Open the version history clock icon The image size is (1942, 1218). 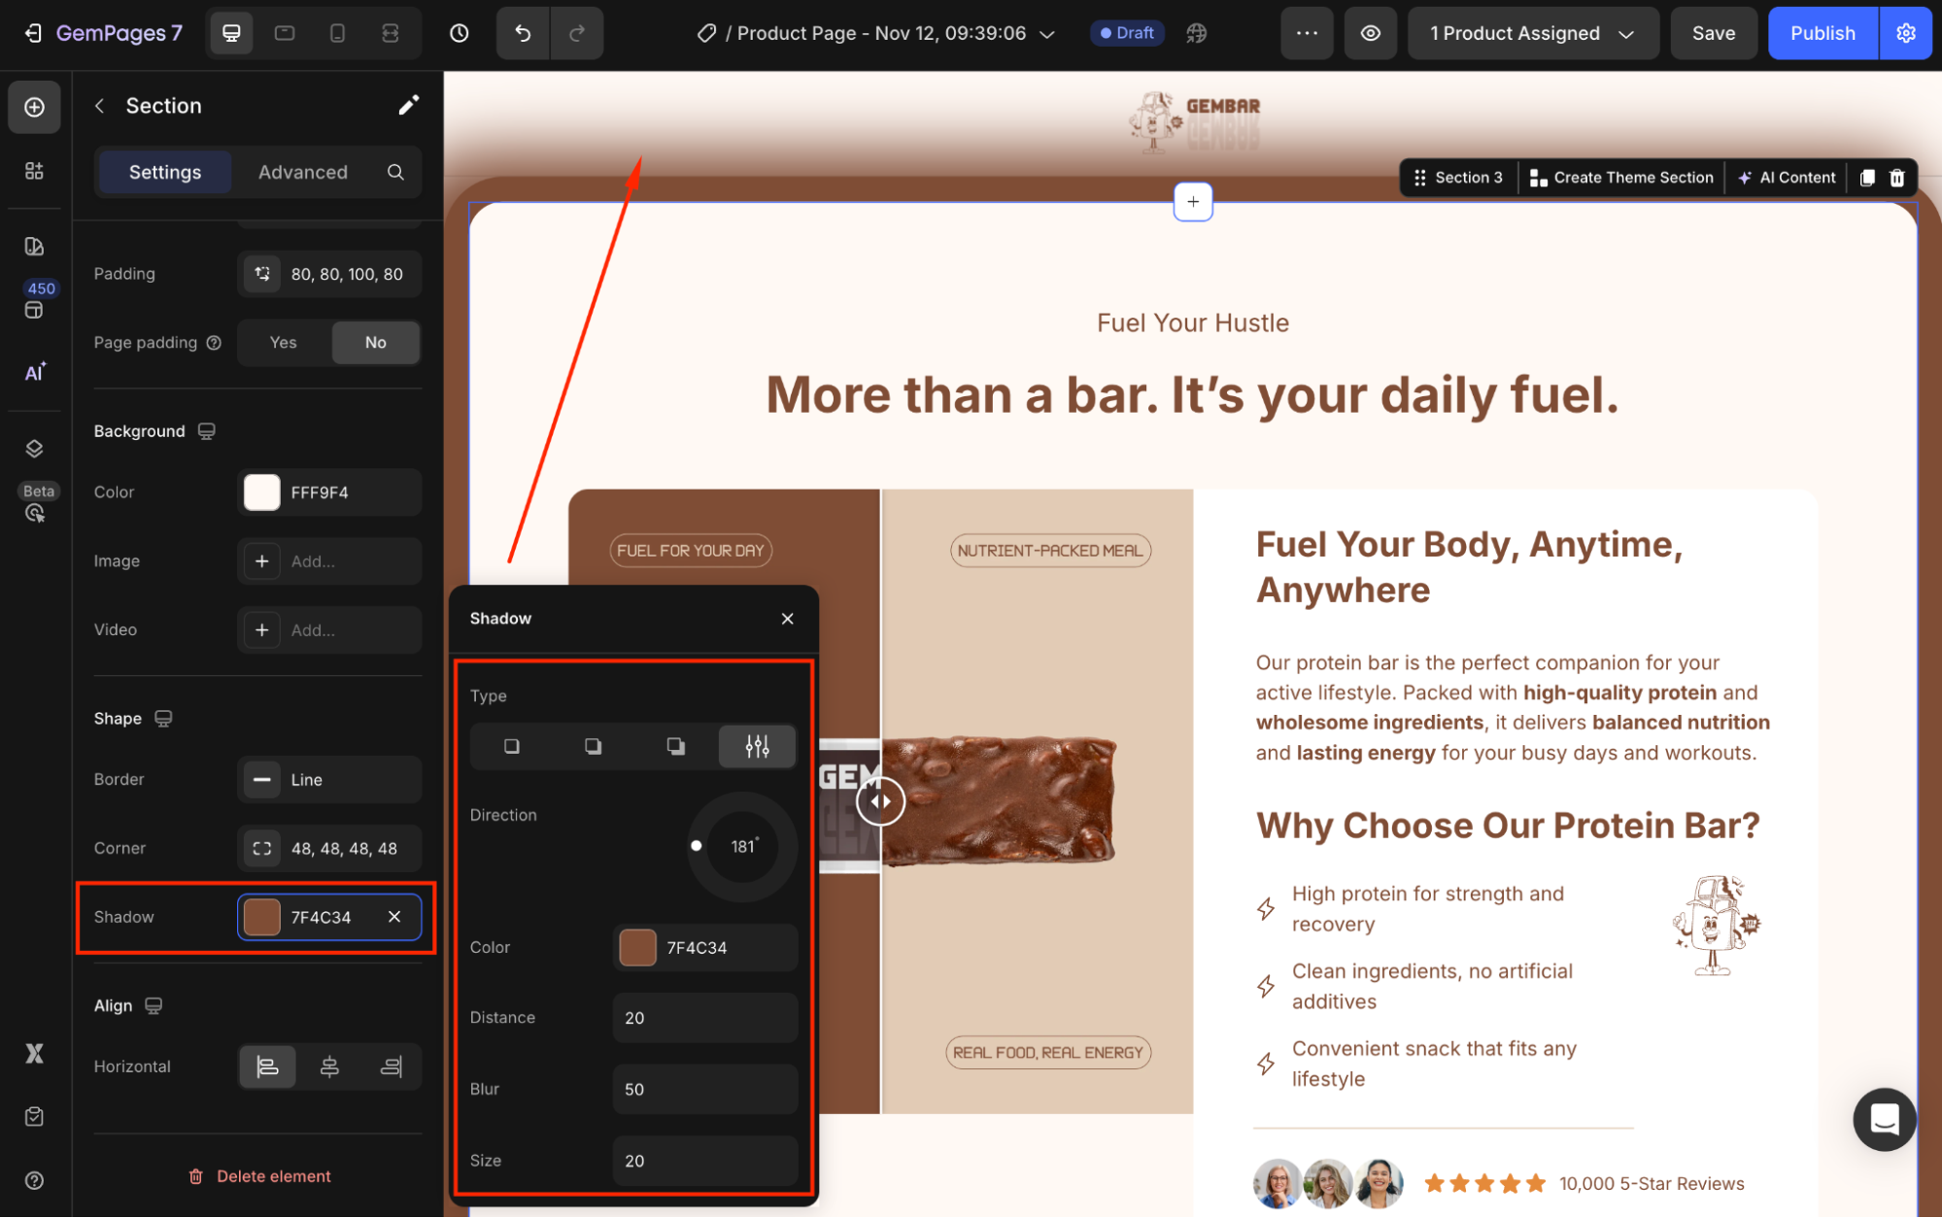pos(460,33)
